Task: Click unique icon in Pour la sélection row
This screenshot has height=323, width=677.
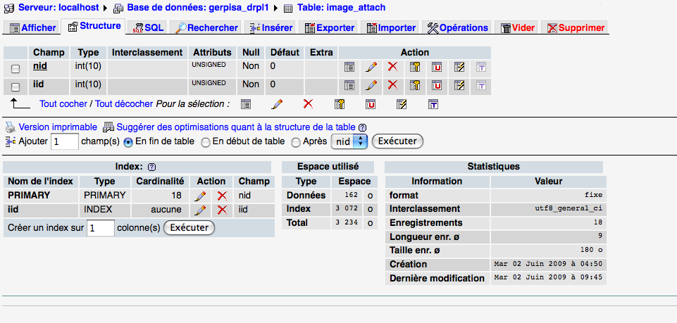Action: coord(371,104)
